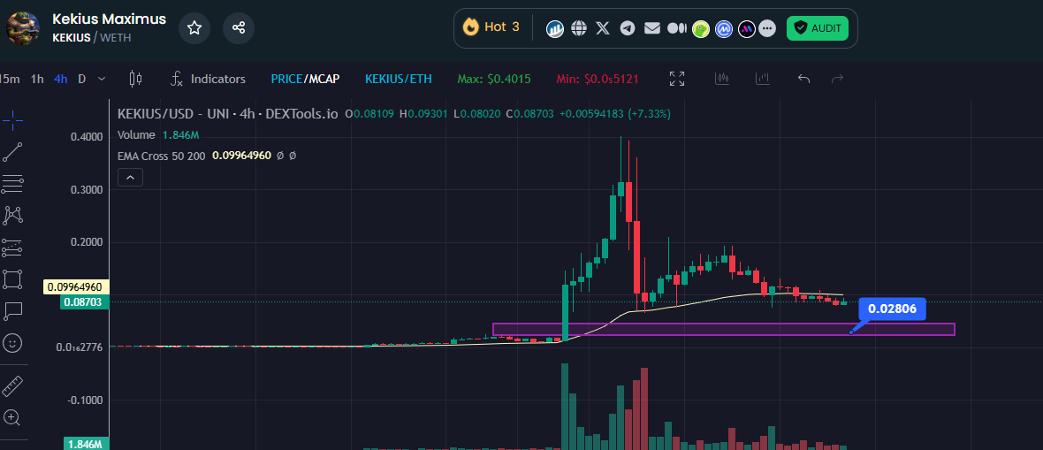Select the rectangle shapes tool
This screenshot has height=450, width=1043.
(x=12, y=278)
